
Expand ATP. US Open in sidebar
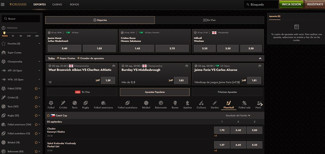pyautogui.click(x=39, y=71)
